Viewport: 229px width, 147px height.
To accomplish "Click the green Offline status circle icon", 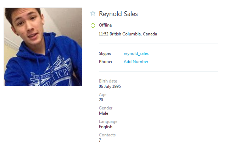I will click(x=93, y=25).
